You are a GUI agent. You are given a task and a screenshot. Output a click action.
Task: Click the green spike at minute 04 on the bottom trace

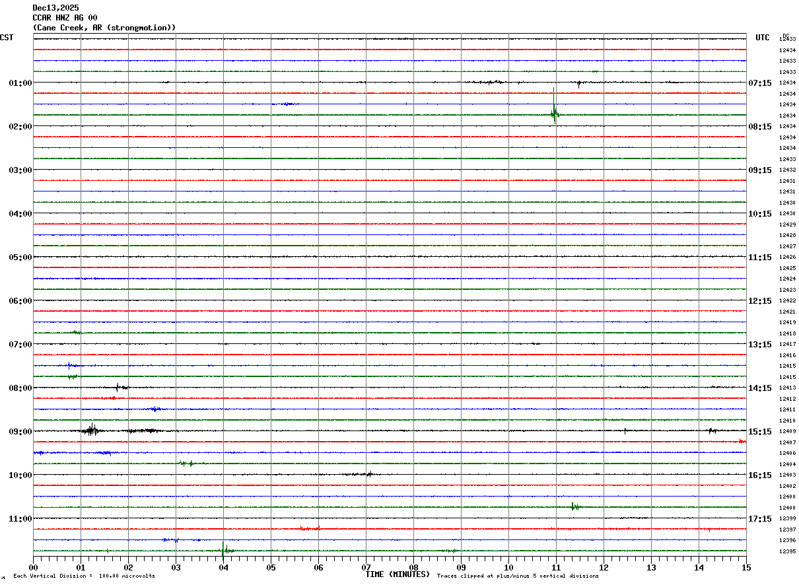pos(225,549)
